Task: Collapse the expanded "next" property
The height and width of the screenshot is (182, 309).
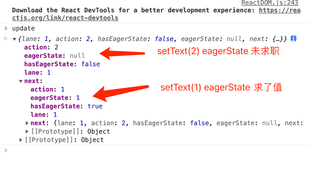Action: click(x=21, y=81)
